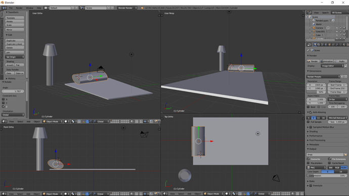Open the Object properties tab icon
This screenshot has width=349, height=196.
coord(330,44)
